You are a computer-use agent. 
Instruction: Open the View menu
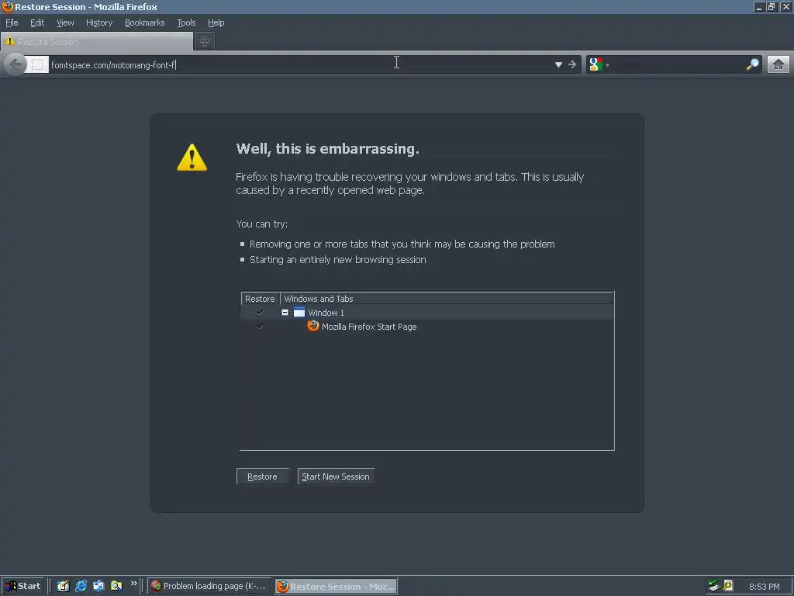coord(65,23)
